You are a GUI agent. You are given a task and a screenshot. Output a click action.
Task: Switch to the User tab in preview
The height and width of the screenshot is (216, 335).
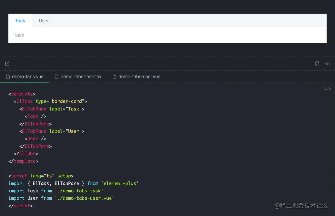coord(44,21)
